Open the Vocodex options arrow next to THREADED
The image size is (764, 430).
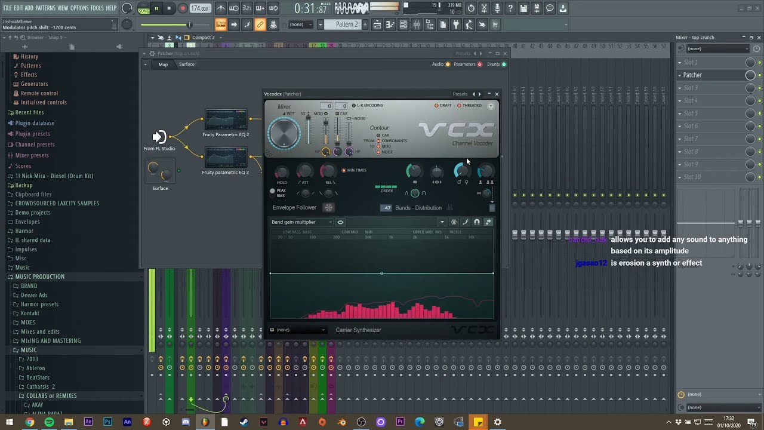click(x=491, y=106)
